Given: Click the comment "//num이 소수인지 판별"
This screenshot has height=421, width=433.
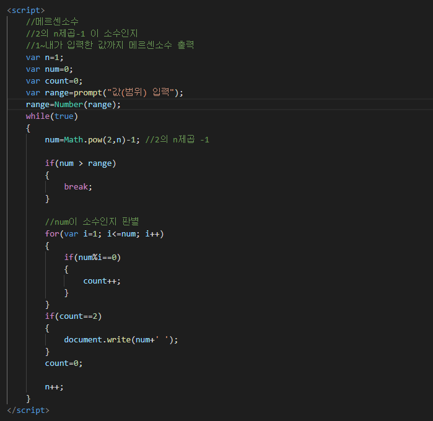Looking at the screenshot, I should click(92, 222).
